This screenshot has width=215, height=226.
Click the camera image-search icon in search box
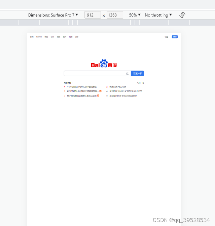click(127, 74)
